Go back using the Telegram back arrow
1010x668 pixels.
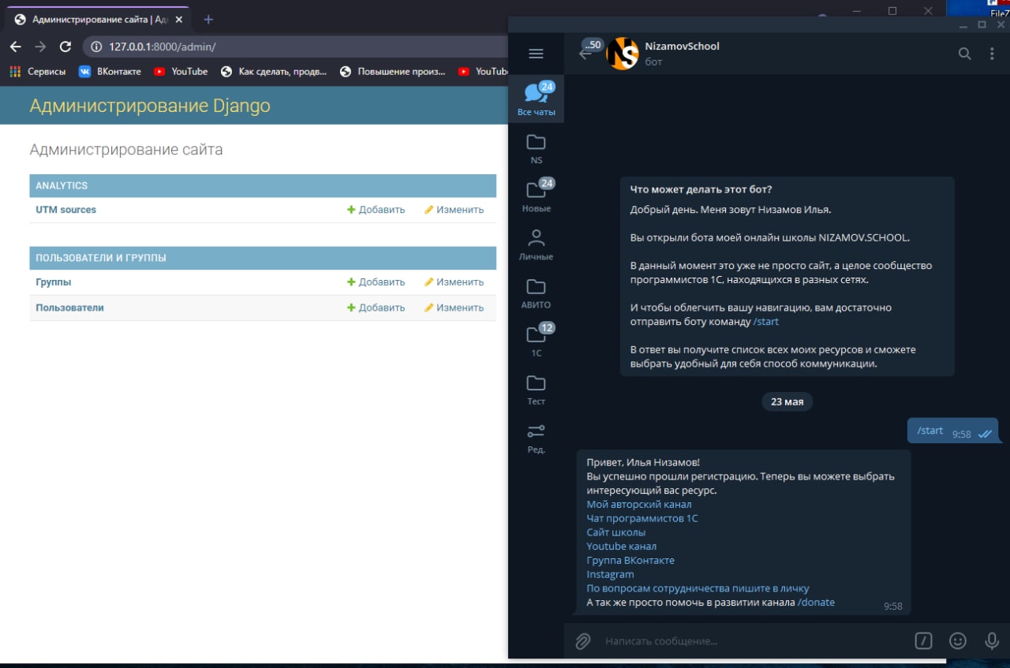pos(585,54)
